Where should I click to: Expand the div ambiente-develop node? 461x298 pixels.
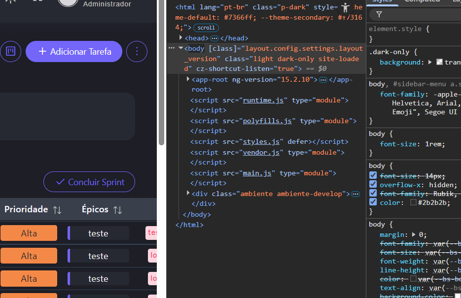[188, 194]
